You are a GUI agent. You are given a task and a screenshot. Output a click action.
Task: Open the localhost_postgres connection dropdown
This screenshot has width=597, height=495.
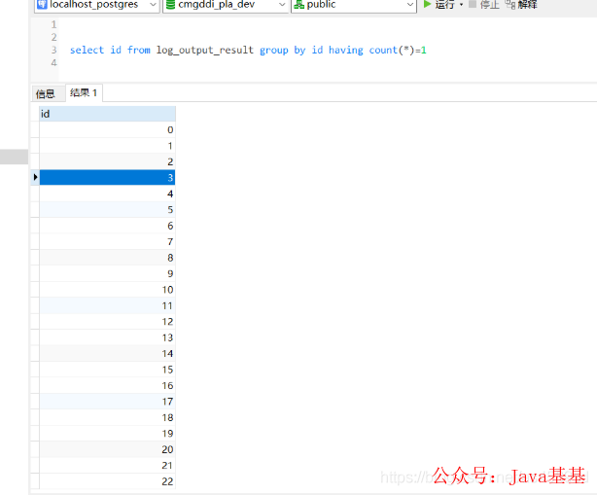click(96, 5)
